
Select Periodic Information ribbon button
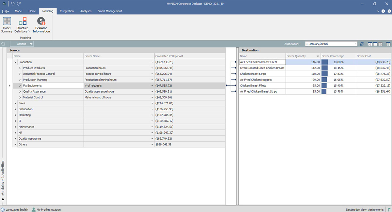41,25
